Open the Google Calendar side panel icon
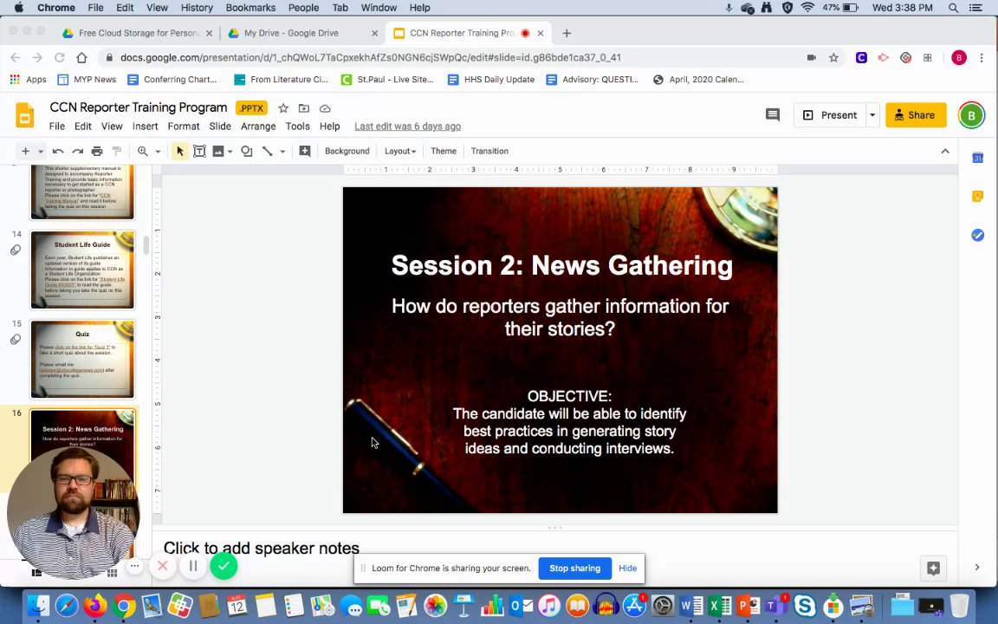This screenshot has height=624, width=998. 977,157
